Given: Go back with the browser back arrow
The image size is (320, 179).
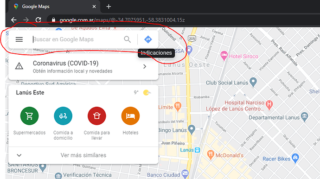Looking at the screenshot, I should [13, 20].
